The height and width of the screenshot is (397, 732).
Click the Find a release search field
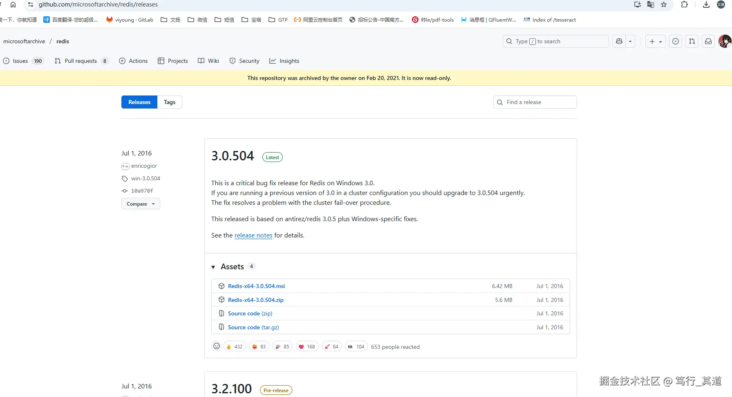[535, 102]
